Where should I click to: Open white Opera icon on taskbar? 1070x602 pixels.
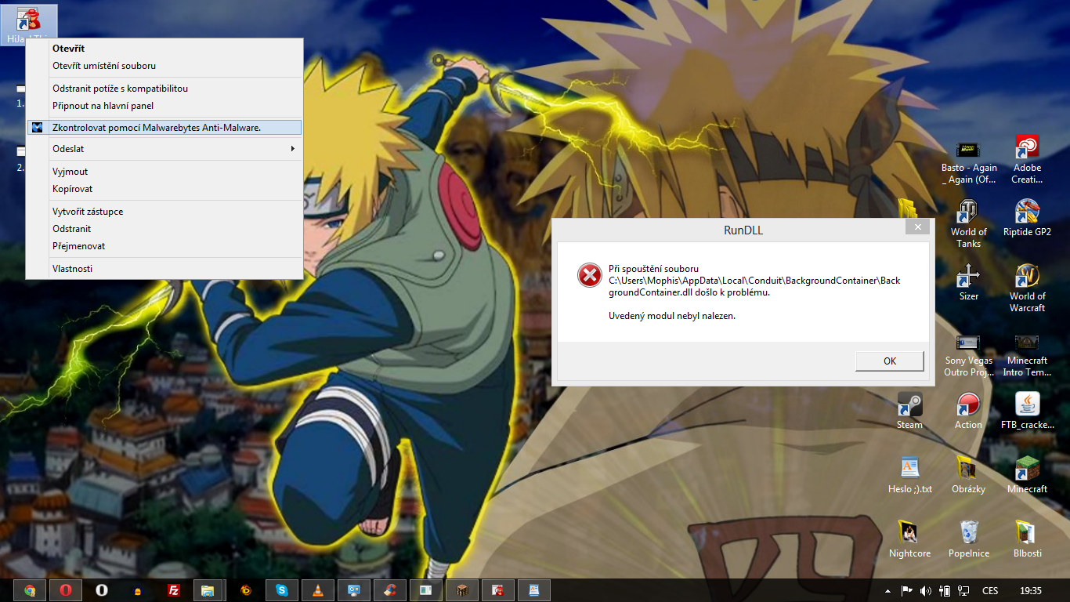(102, 591)
